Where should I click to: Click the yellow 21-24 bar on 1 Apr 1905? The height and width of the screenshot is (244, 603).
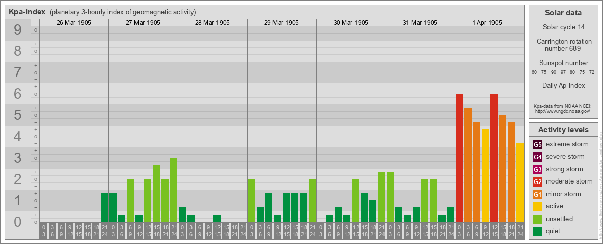(520, 183)
